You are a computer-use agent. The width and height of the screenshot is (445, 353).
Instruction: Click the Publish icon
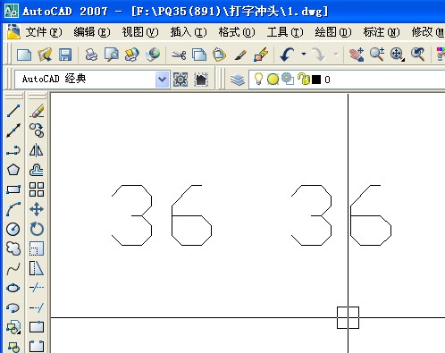coord(132,55)
